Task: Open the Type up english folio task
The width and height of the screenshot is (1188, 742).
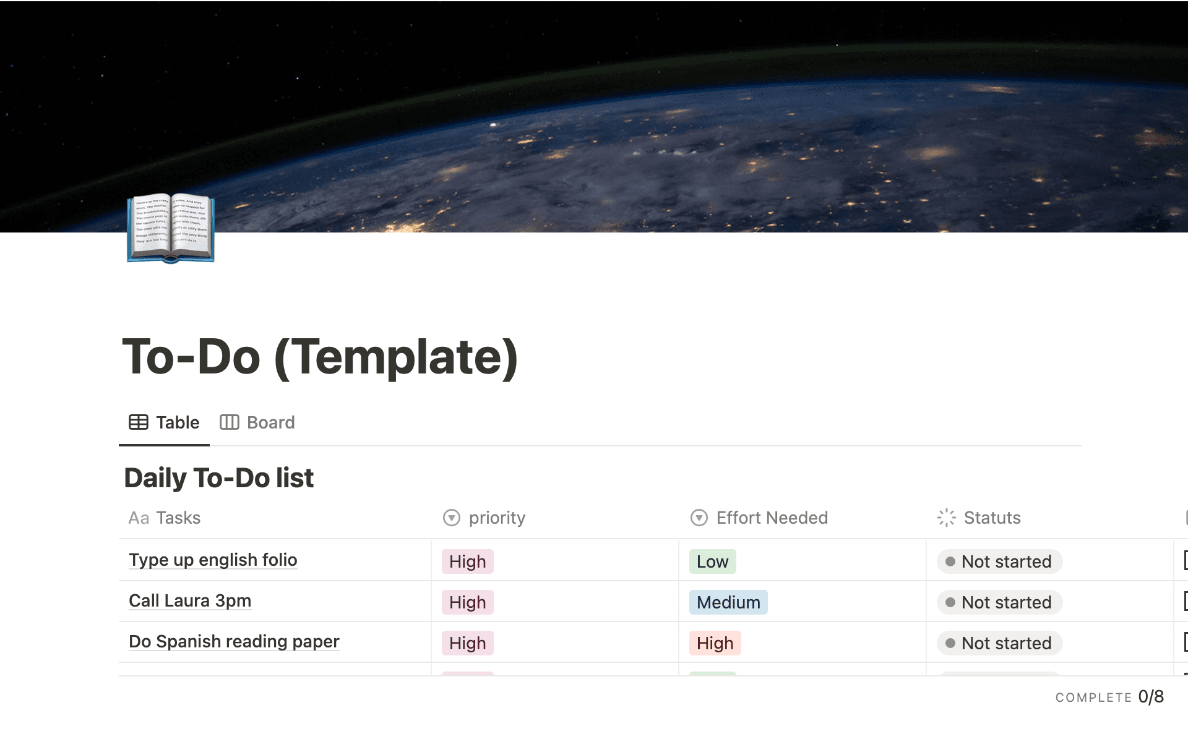Action: click(x=213, y=560)
